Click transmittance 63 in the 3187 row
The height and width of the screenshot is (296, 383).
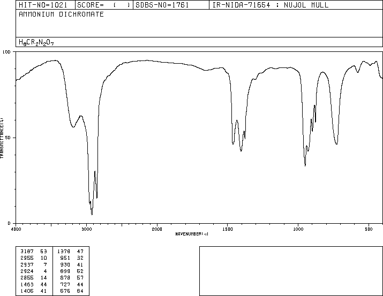tap(43, 252)
